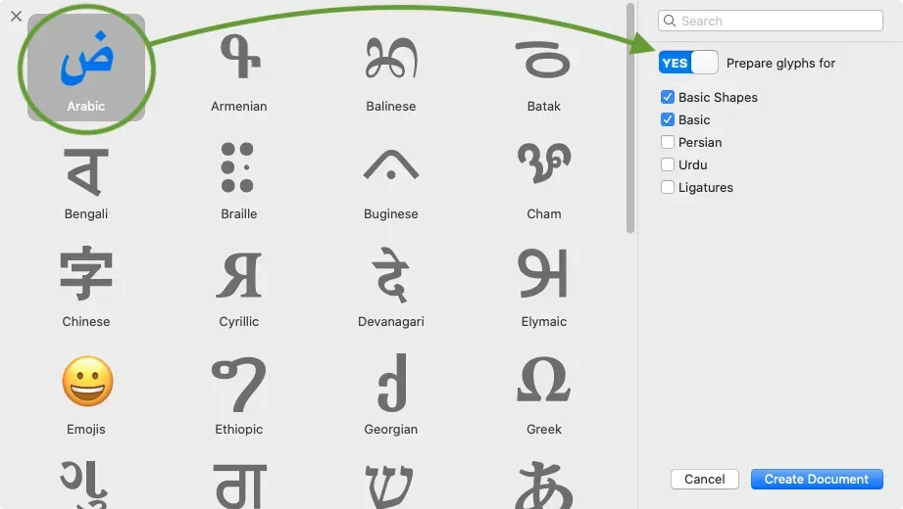Select the Georgian script icon
The width and height of the screenshot is (903, 509).
point(392,383)
